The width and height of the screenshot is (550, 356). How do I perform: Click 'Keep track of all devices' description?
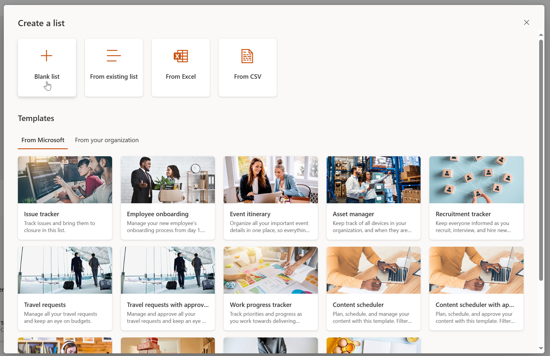coord(372,227)
